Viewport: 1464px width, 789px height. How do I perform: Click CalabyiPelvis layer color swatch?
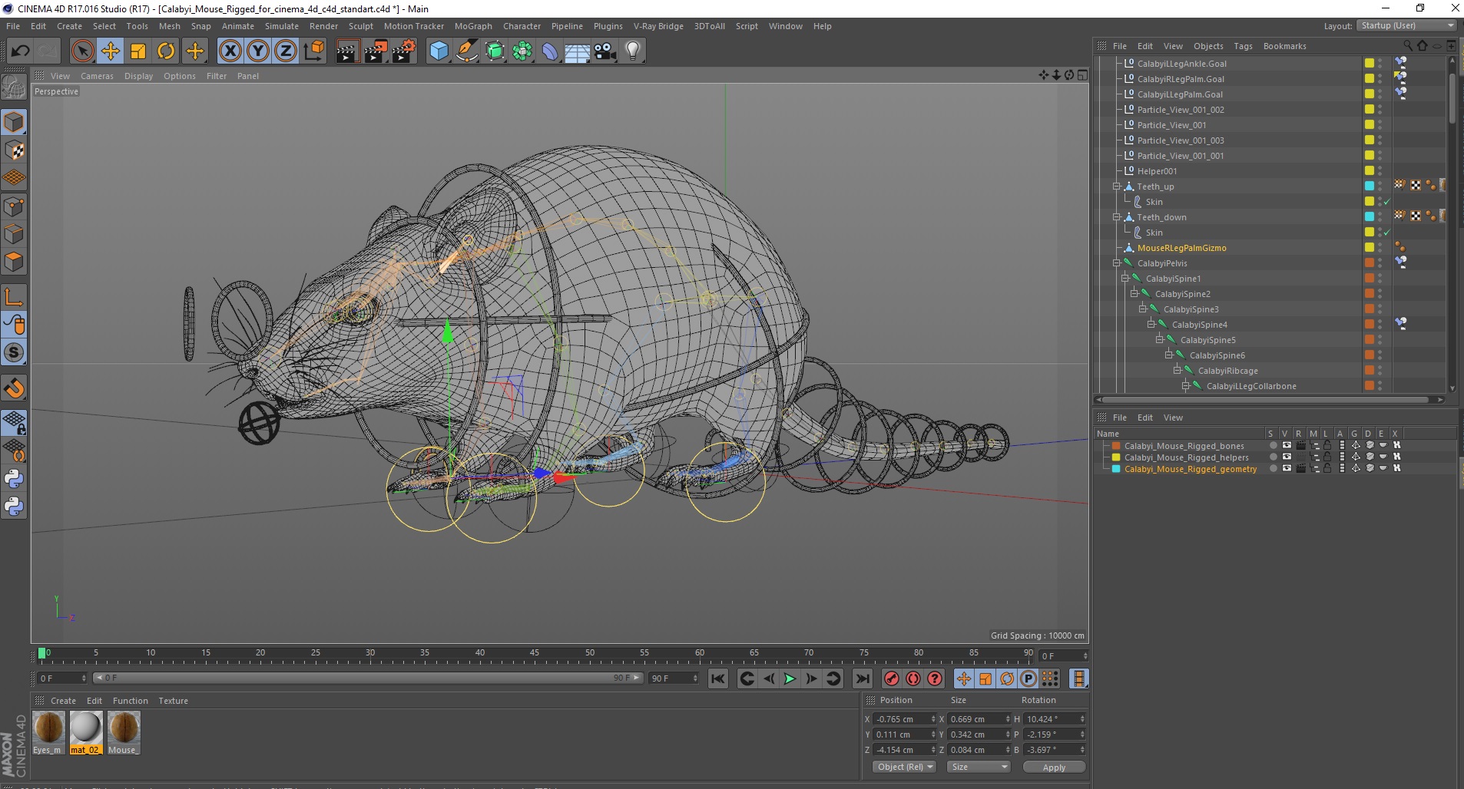(x=1369, y=263)
